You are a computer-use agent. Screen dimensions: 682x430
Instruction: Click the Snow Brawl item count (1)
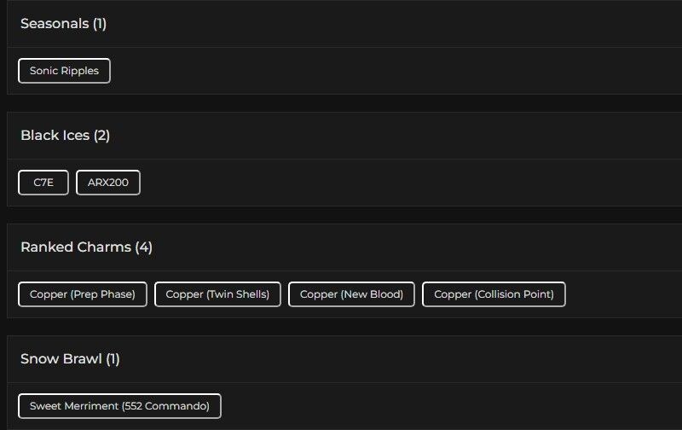coord(113,359)
